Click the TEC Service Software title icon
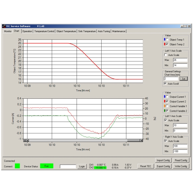194x194 pixels. click(4, 26)
